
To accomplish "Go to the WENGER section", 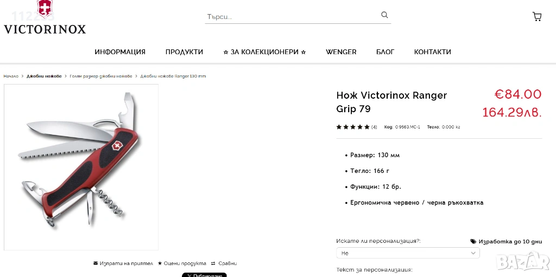I will click(341, 51).
